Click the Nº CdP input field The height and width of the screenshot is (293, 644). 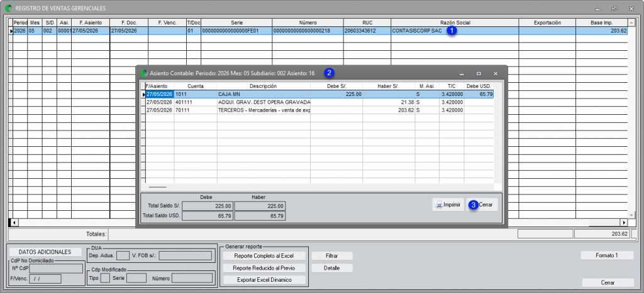pyautogui.click(x=56, y=269)
